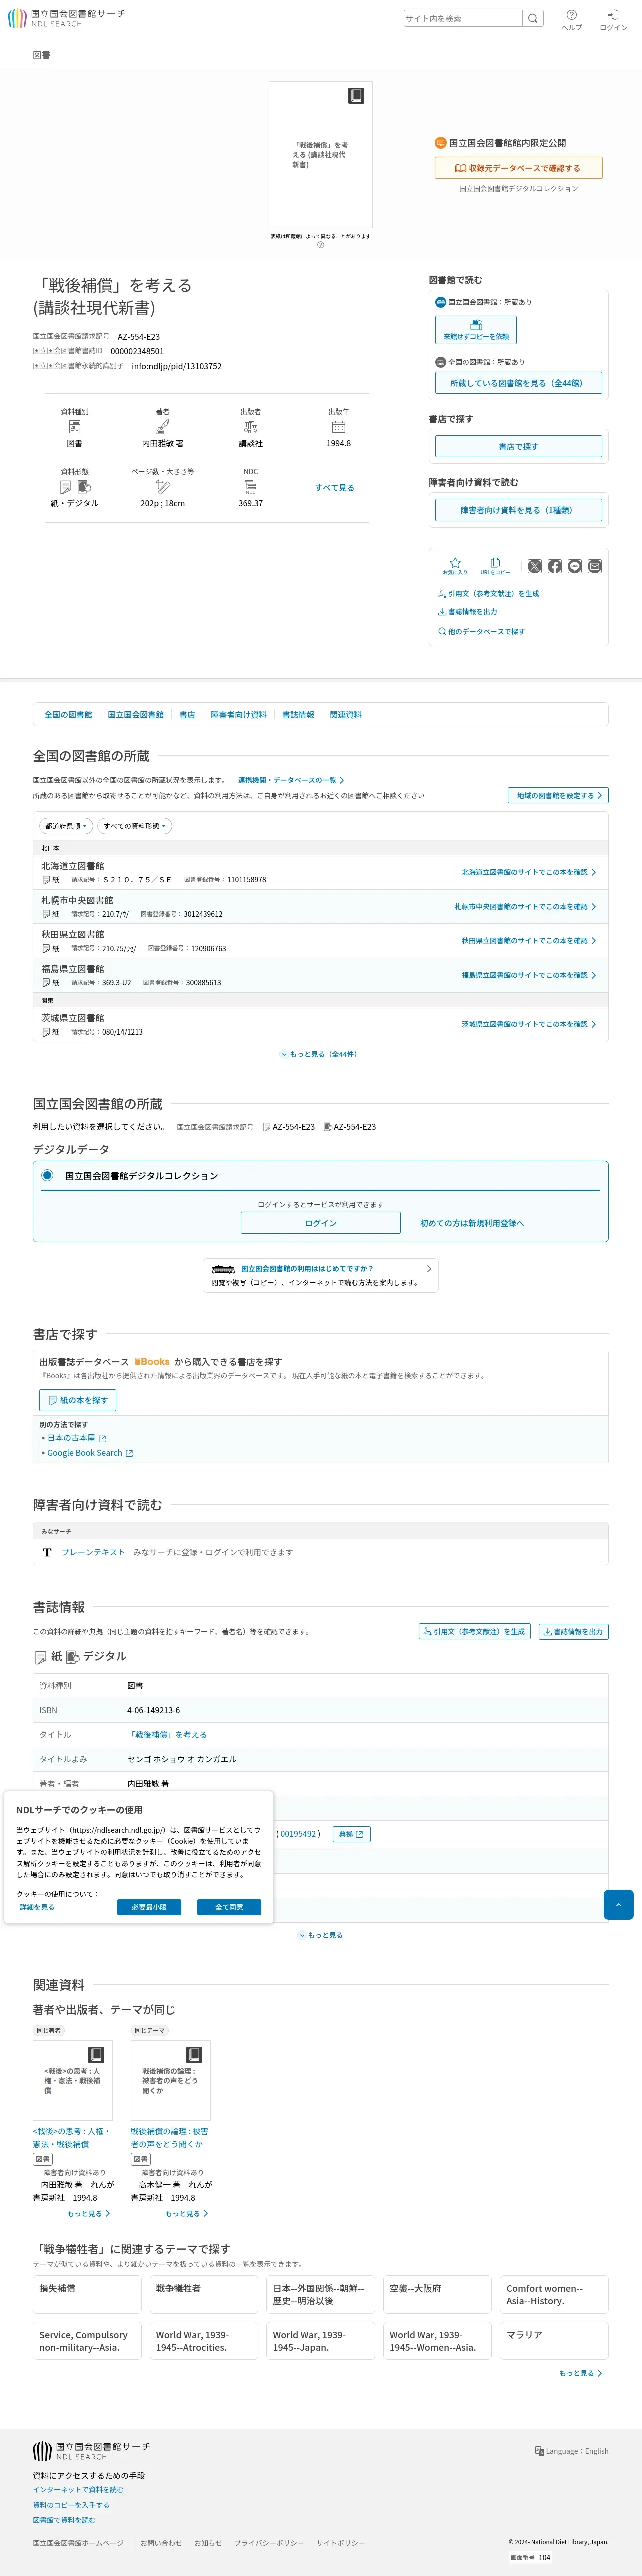Open 茨城県立図書館のサイトでこの本を確認 link
Viewport: 642px width, 2576px height.
tap(529, 1024)
